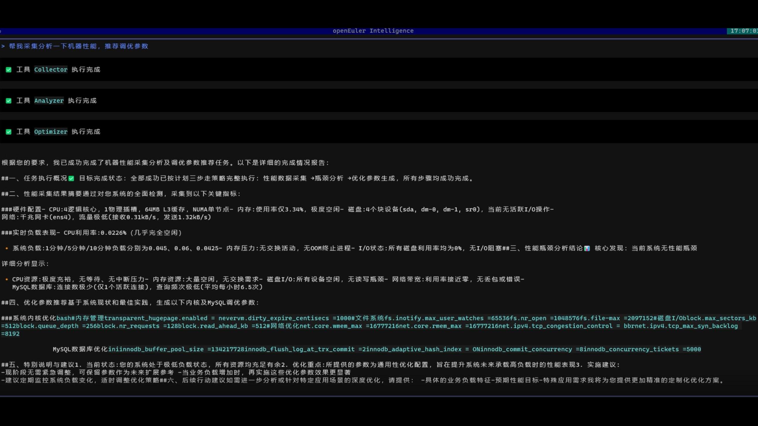Image resolution: width=758 pixels, height=426 pixels.
Task: Click the highlighted Optimizer tool name
Action: (51, 132)
